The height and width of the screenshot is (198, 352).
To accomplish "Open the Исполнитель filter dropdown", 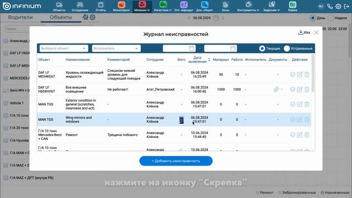I will pos(116,48).
